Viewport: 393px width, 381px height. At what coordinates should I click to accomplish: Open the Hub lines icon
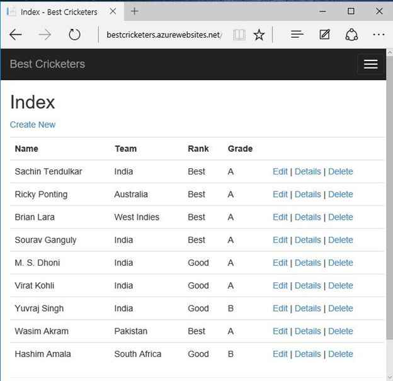coord(297,35)
